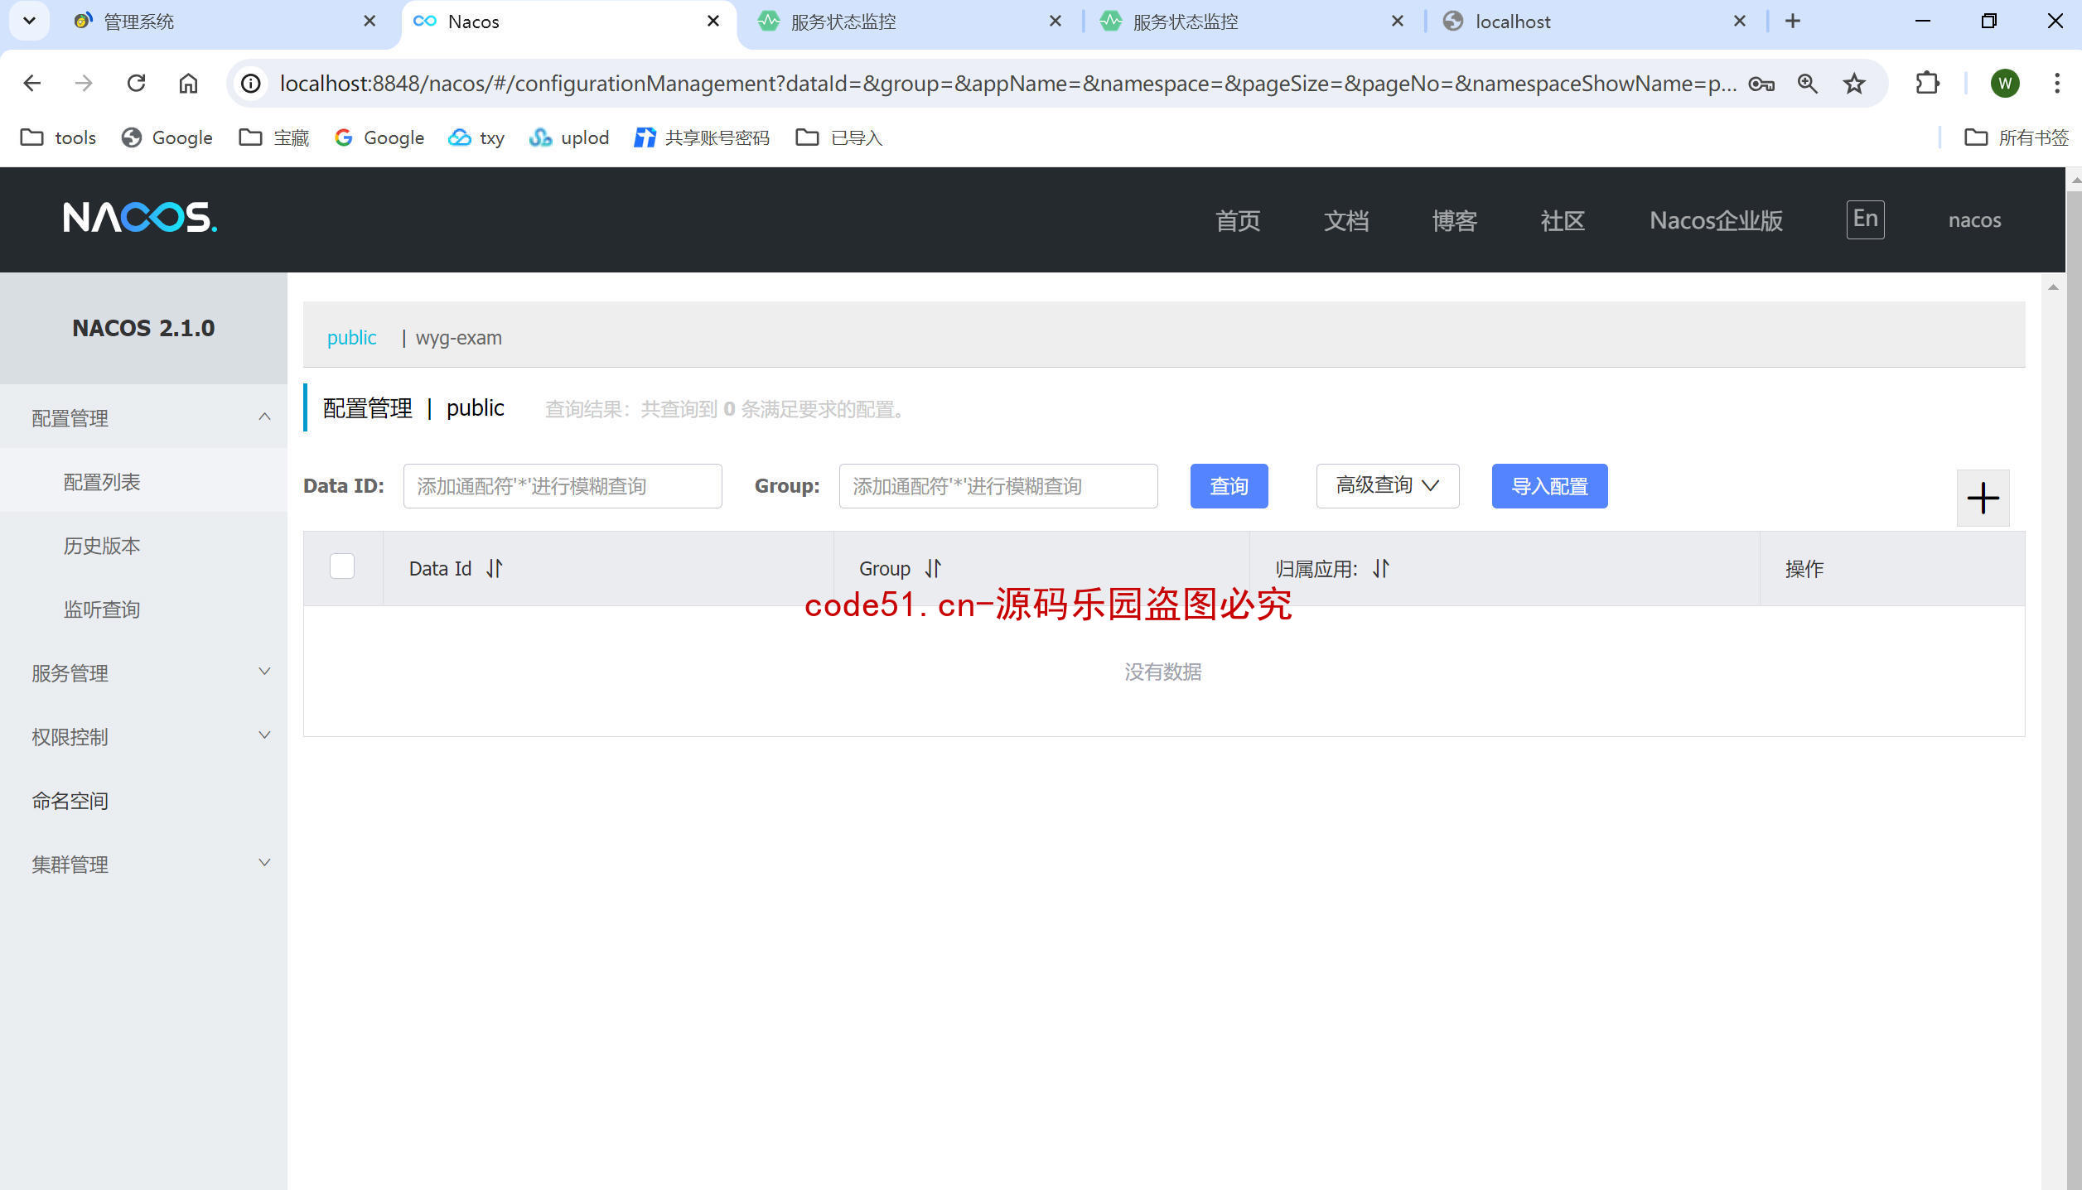Screen dimensions: 2082x1190
Task: Add new configuration with plus icon
Action: [1983, 498]
